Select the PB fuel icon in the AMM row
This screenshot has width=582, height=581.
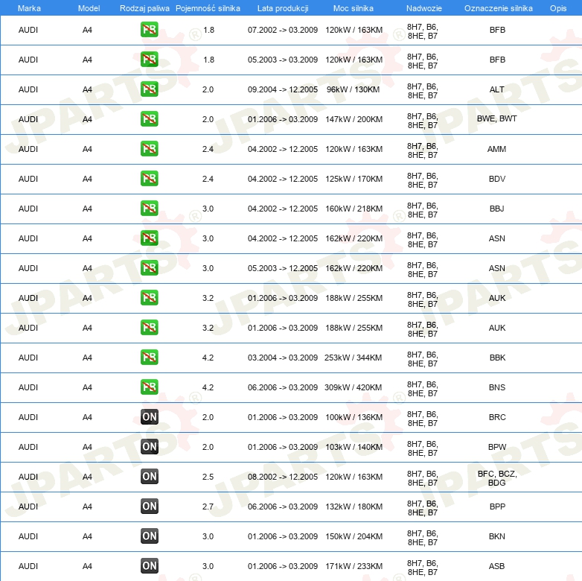coord(149,149)
